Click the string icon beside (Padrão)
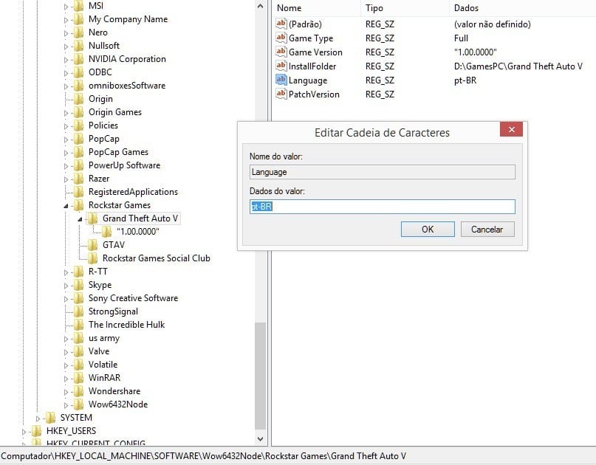 click(281, 24)
